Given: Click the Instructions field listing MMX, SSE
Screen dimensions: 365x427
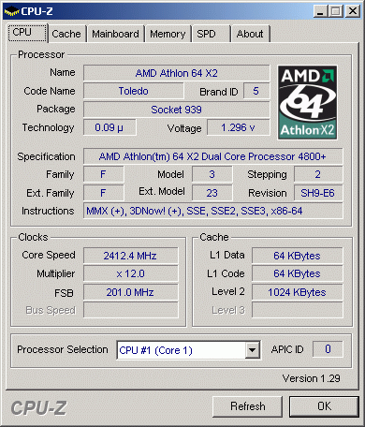Looking at the screenshot, I should coord(212,211).
